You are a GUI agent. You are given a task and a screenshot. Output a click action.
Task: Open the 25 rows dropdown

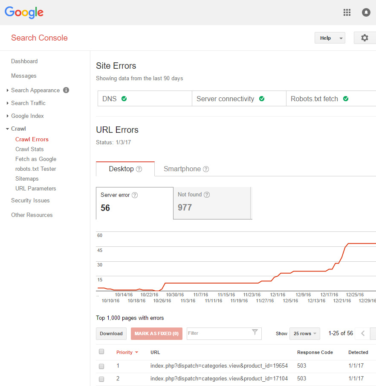[x=305, y=333]
